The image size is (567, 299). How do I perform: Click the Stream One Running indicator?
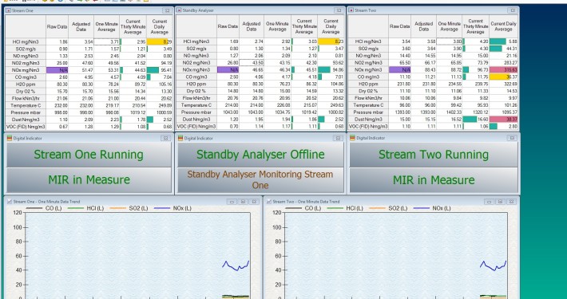(89, 155)
